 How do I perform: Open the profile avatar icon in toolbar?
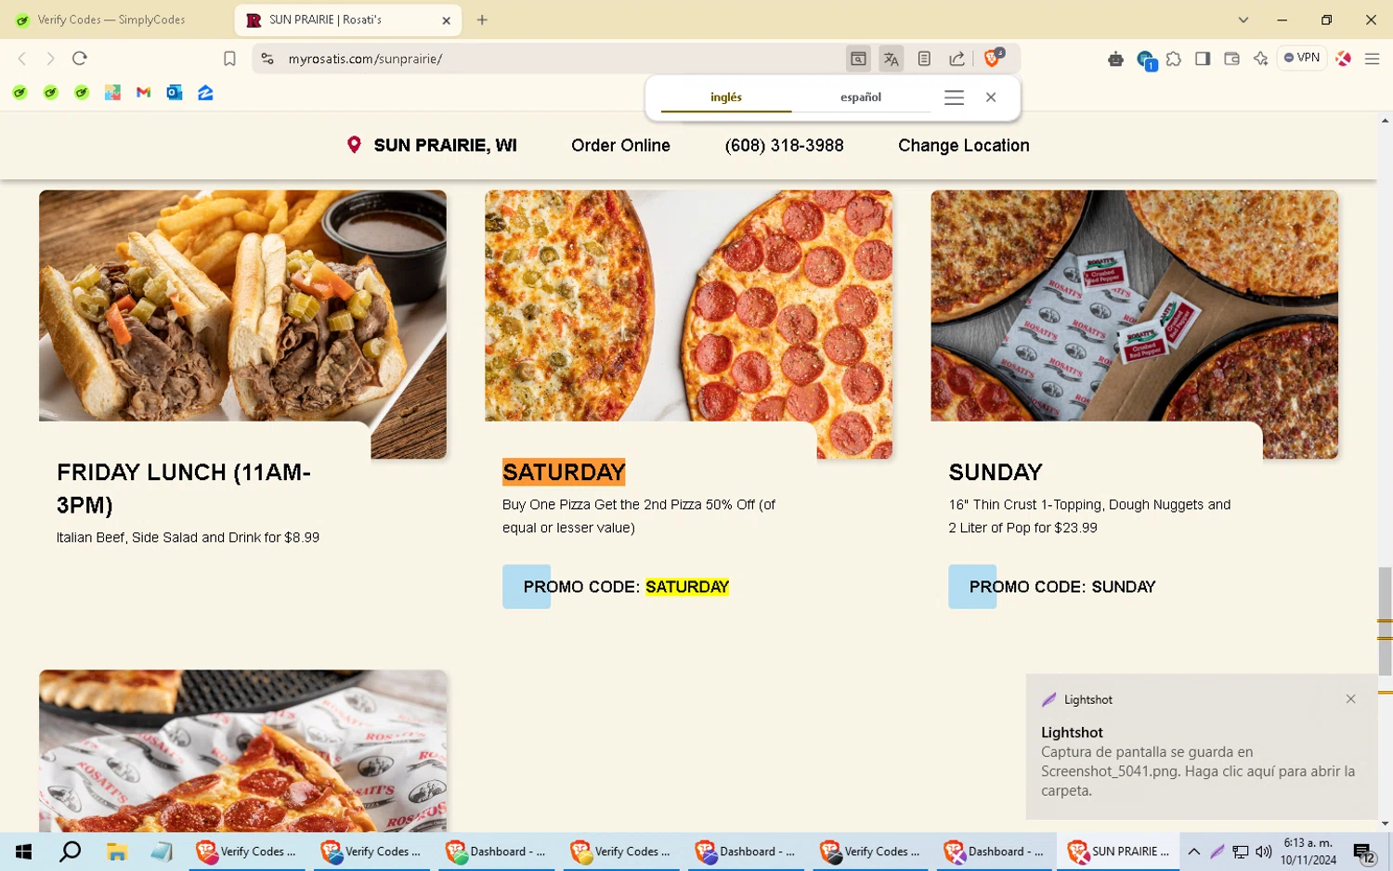pos(1343,58)
